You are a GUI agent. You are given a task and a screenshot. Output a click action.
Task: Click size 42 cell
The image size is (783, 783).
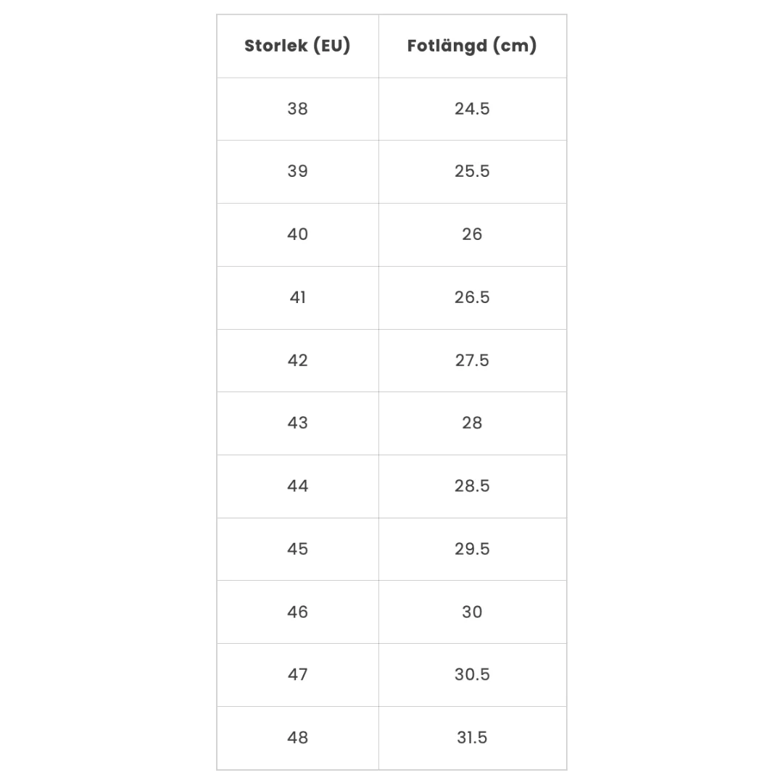point(297,360)
